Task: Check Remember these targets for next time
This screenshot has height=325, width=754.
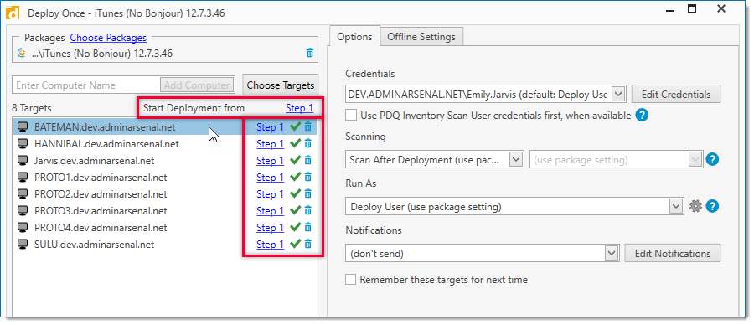Action: 351,279
